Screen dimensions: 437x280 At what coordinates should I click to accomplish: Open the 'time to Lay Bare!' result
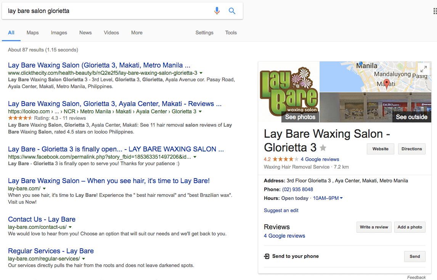point(109,181)
